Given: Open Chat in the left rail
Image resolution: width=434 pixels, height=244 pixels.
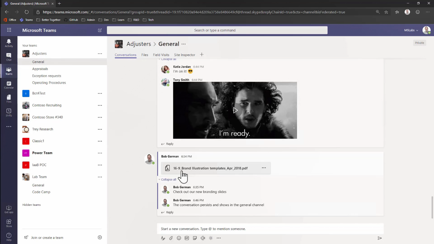Looking at the screenshot, I should pos(9,57).
